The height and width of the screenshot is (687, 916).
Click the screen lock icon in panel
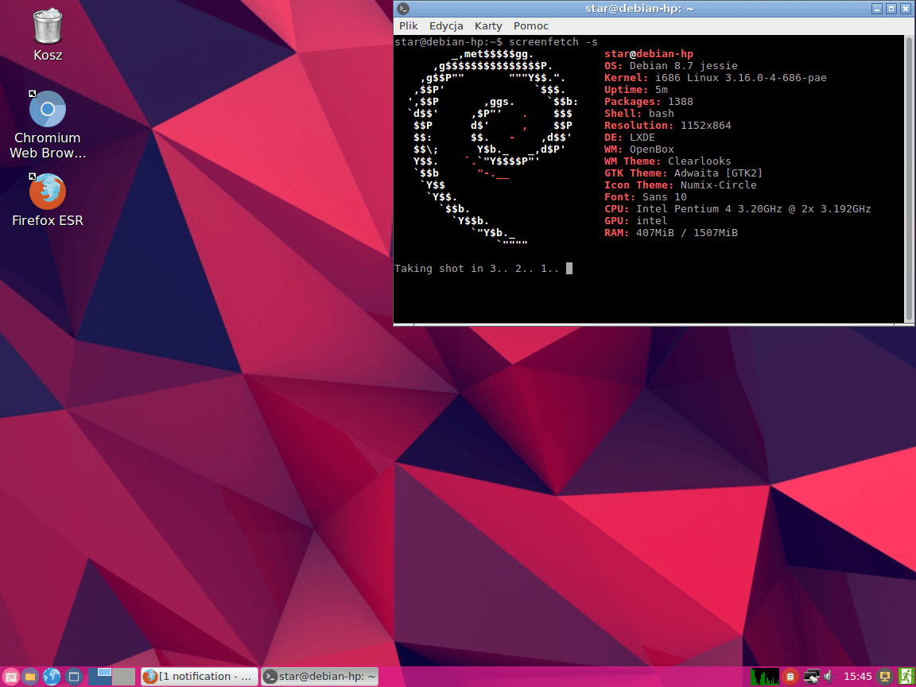[x=884, y=677]
